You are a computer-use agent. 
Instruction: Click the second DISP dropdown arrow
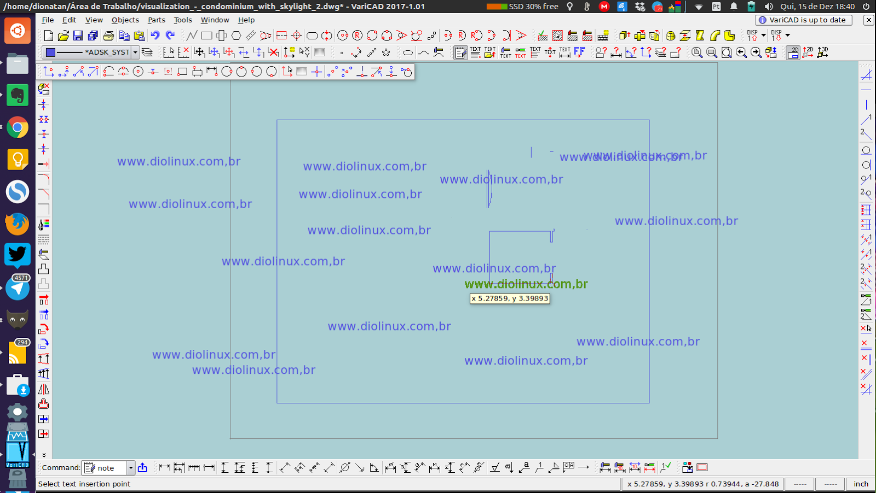click(x=788, y=35)
